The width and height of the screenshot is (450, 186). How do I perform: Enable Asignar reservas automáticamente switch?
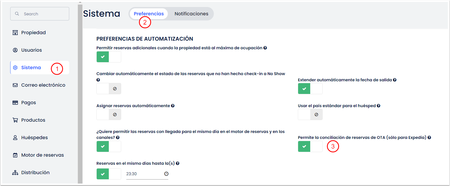coord(109,115)
